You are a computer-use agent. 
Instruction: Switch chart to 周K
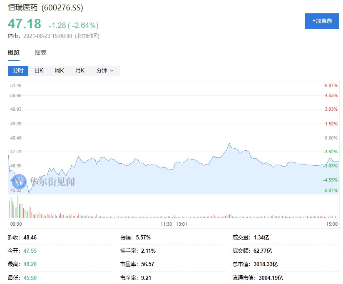(x=59, y=71)
